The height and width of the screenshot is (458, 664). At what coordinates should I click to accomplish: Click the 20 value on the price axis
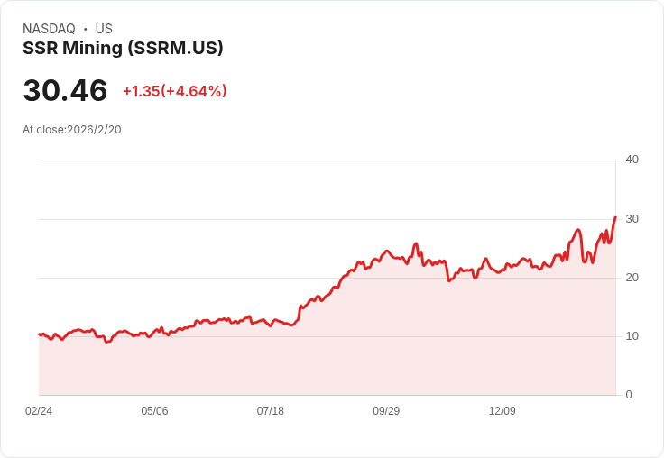pyautogui.click(x=632, y=278)
